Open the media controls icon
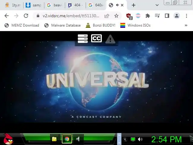The height and width of the screenshot is (145, 193). tap(157, 16)
